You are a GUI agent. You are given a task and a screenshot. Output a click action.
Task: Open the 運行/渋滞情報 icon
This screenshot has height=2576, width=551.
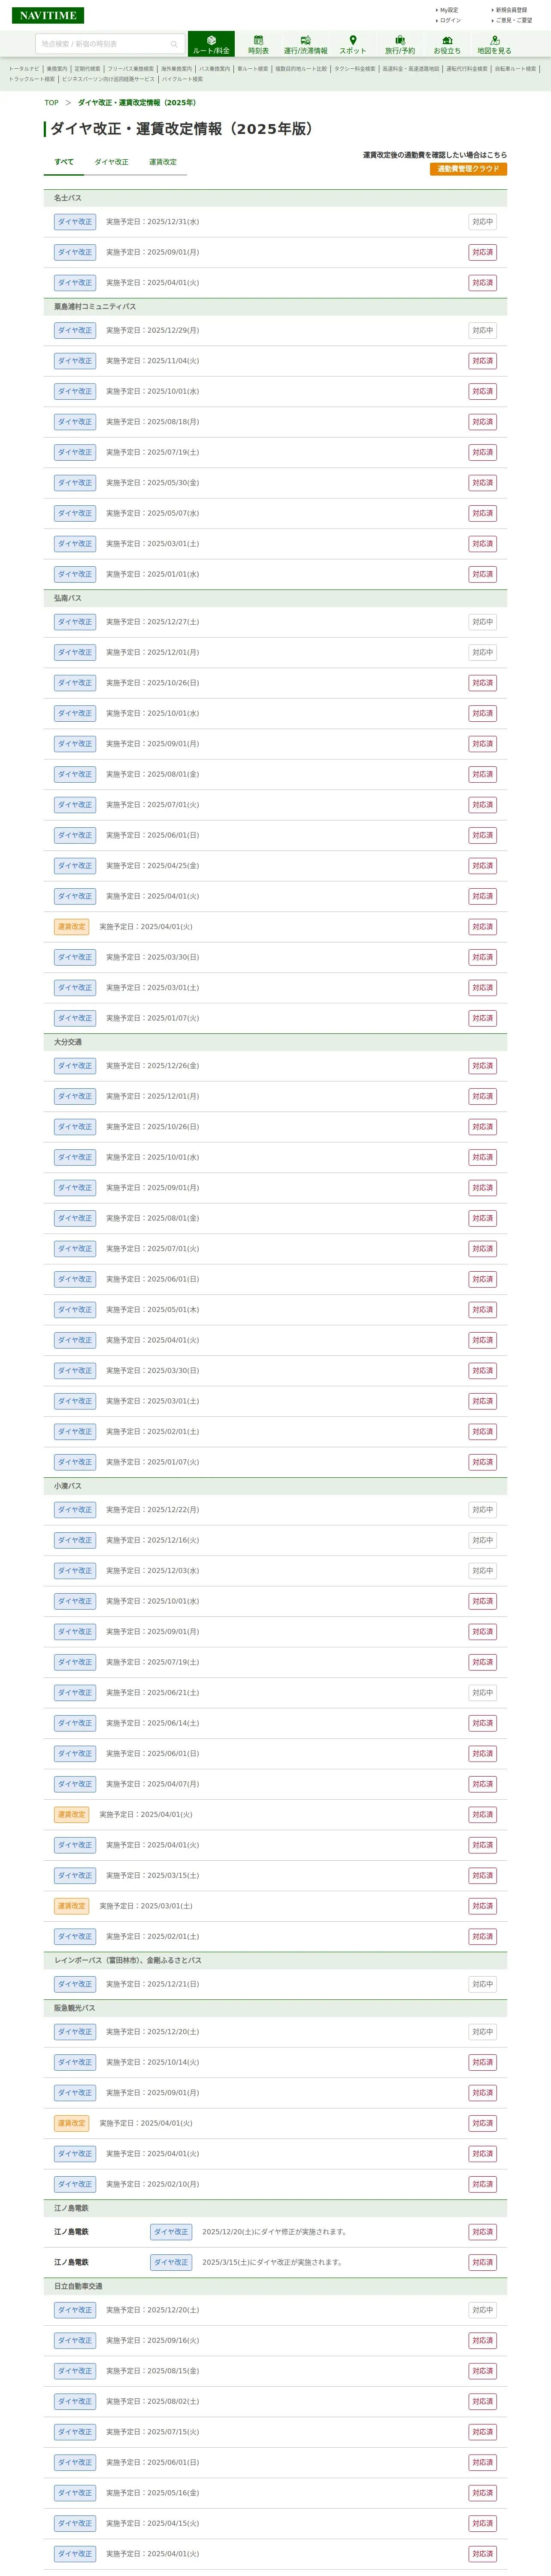pos(305,44)
